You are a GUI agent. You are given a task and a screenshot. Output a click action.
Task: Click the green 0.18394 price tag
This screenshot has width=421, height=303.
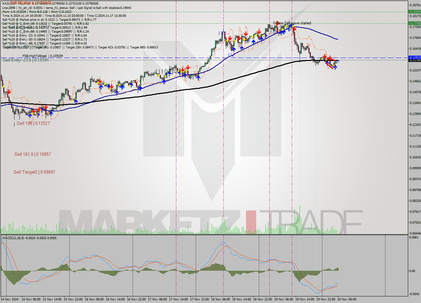click(414, 12)
